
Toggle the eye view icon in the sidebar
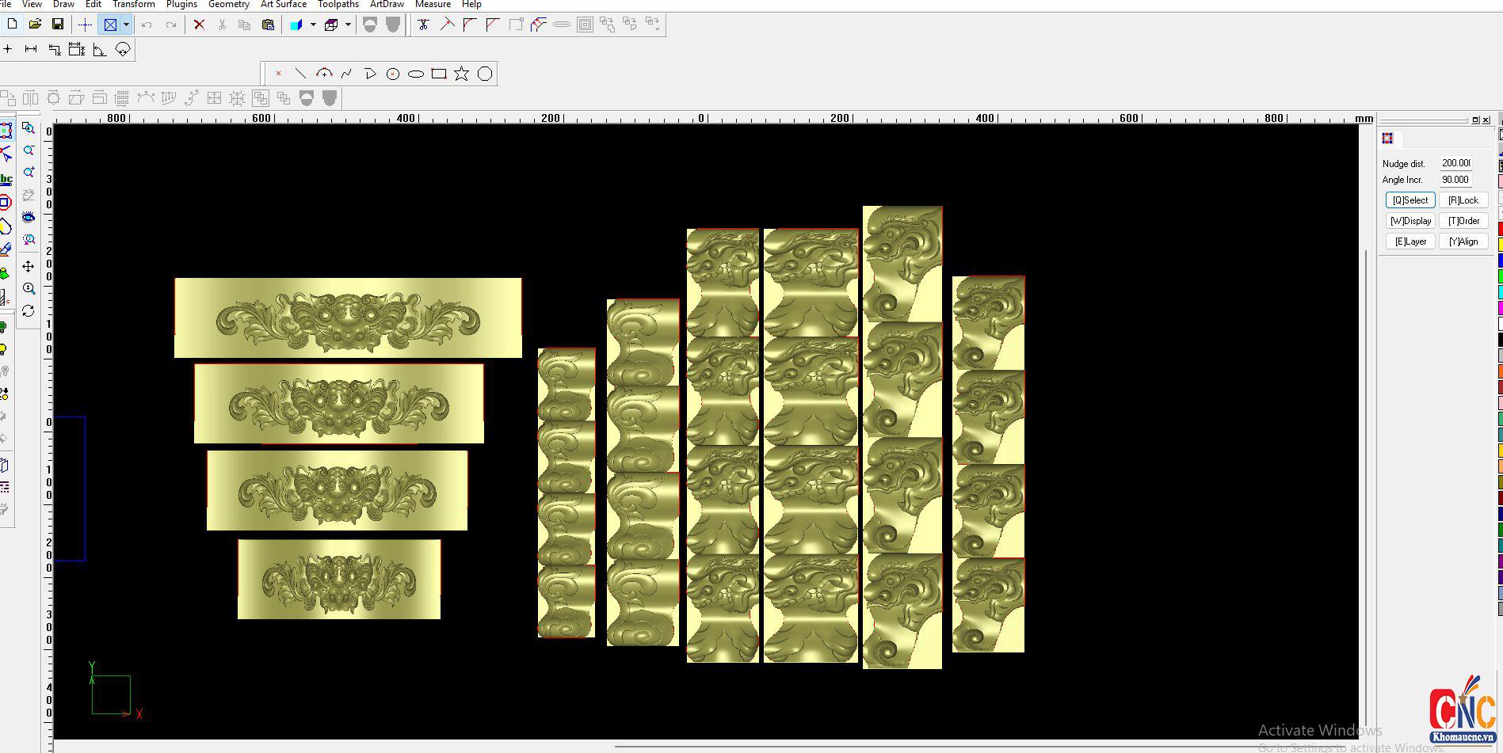(29, 217)
